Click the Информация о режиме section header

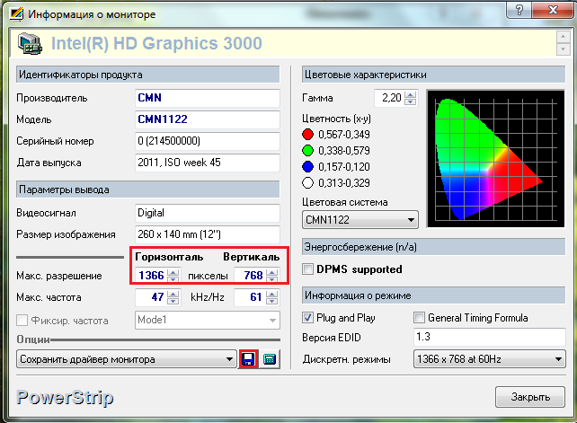433,295
